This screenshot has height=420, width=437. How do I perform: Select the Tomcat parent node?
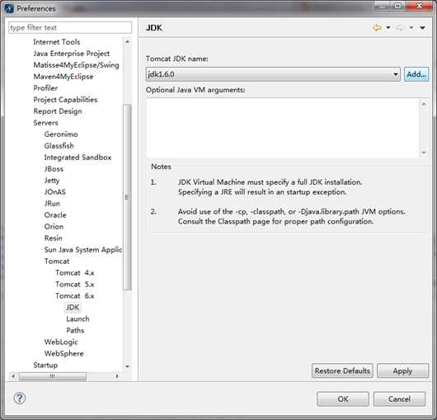[x=57, y=261]
